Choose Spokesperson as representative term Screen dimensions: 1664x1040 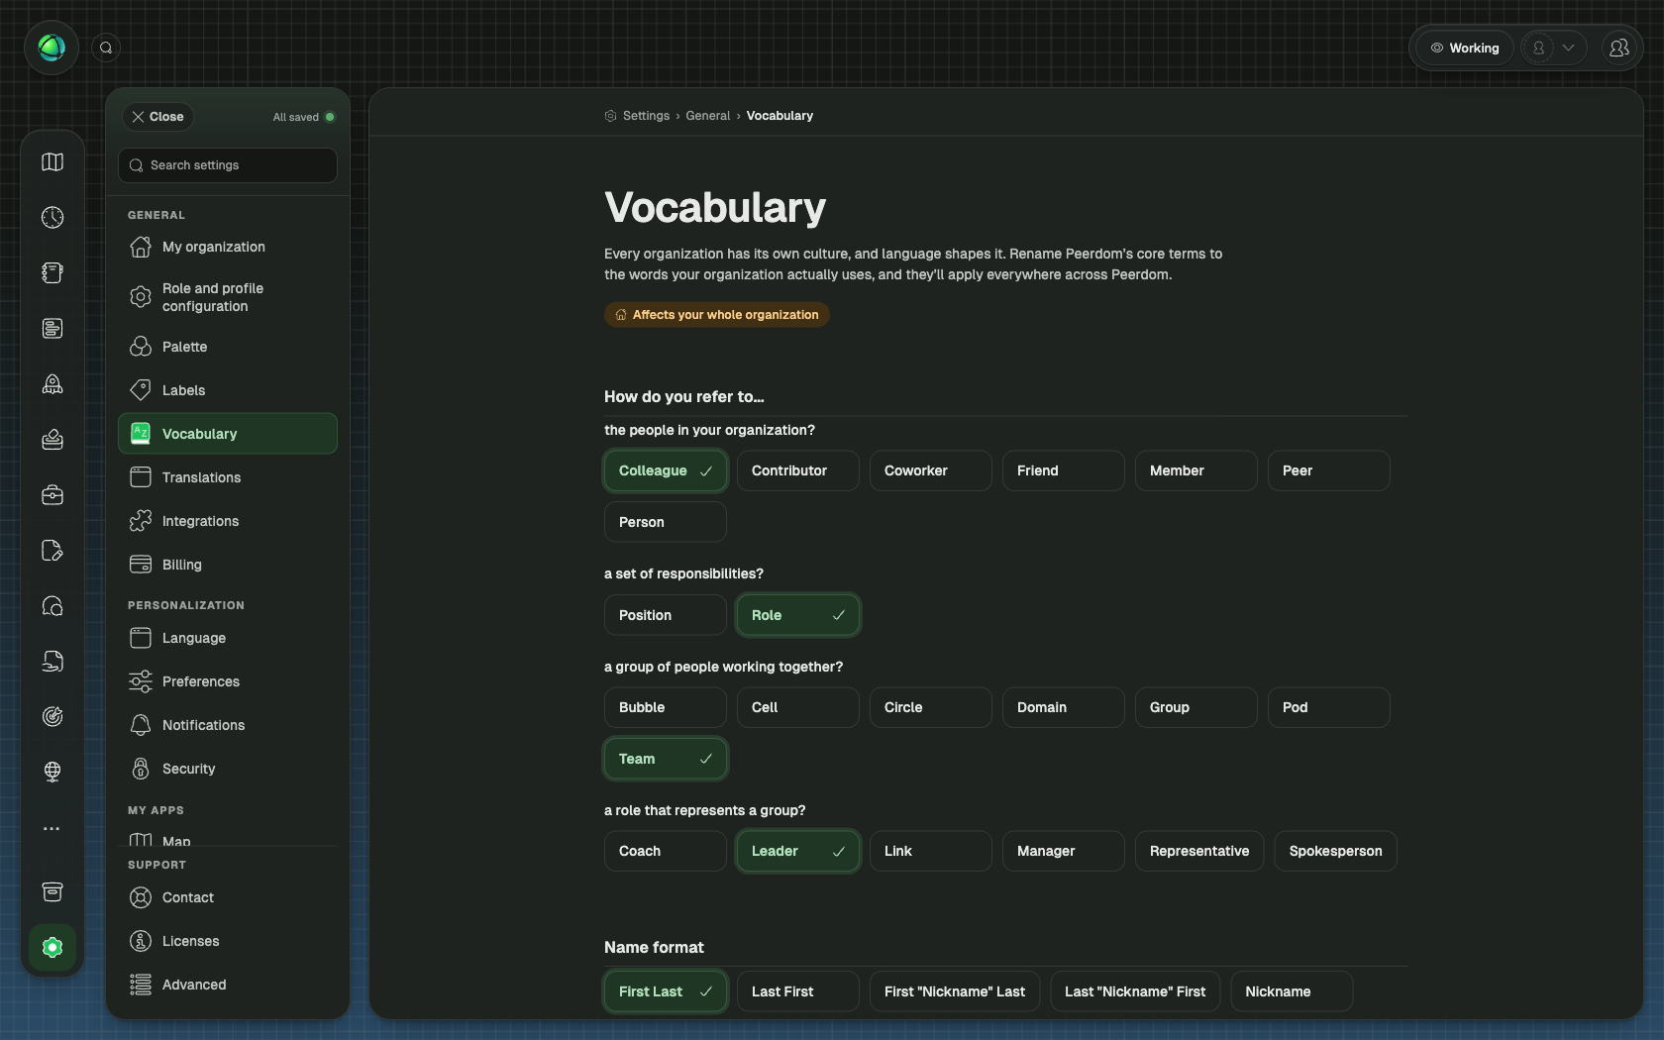1335,851
